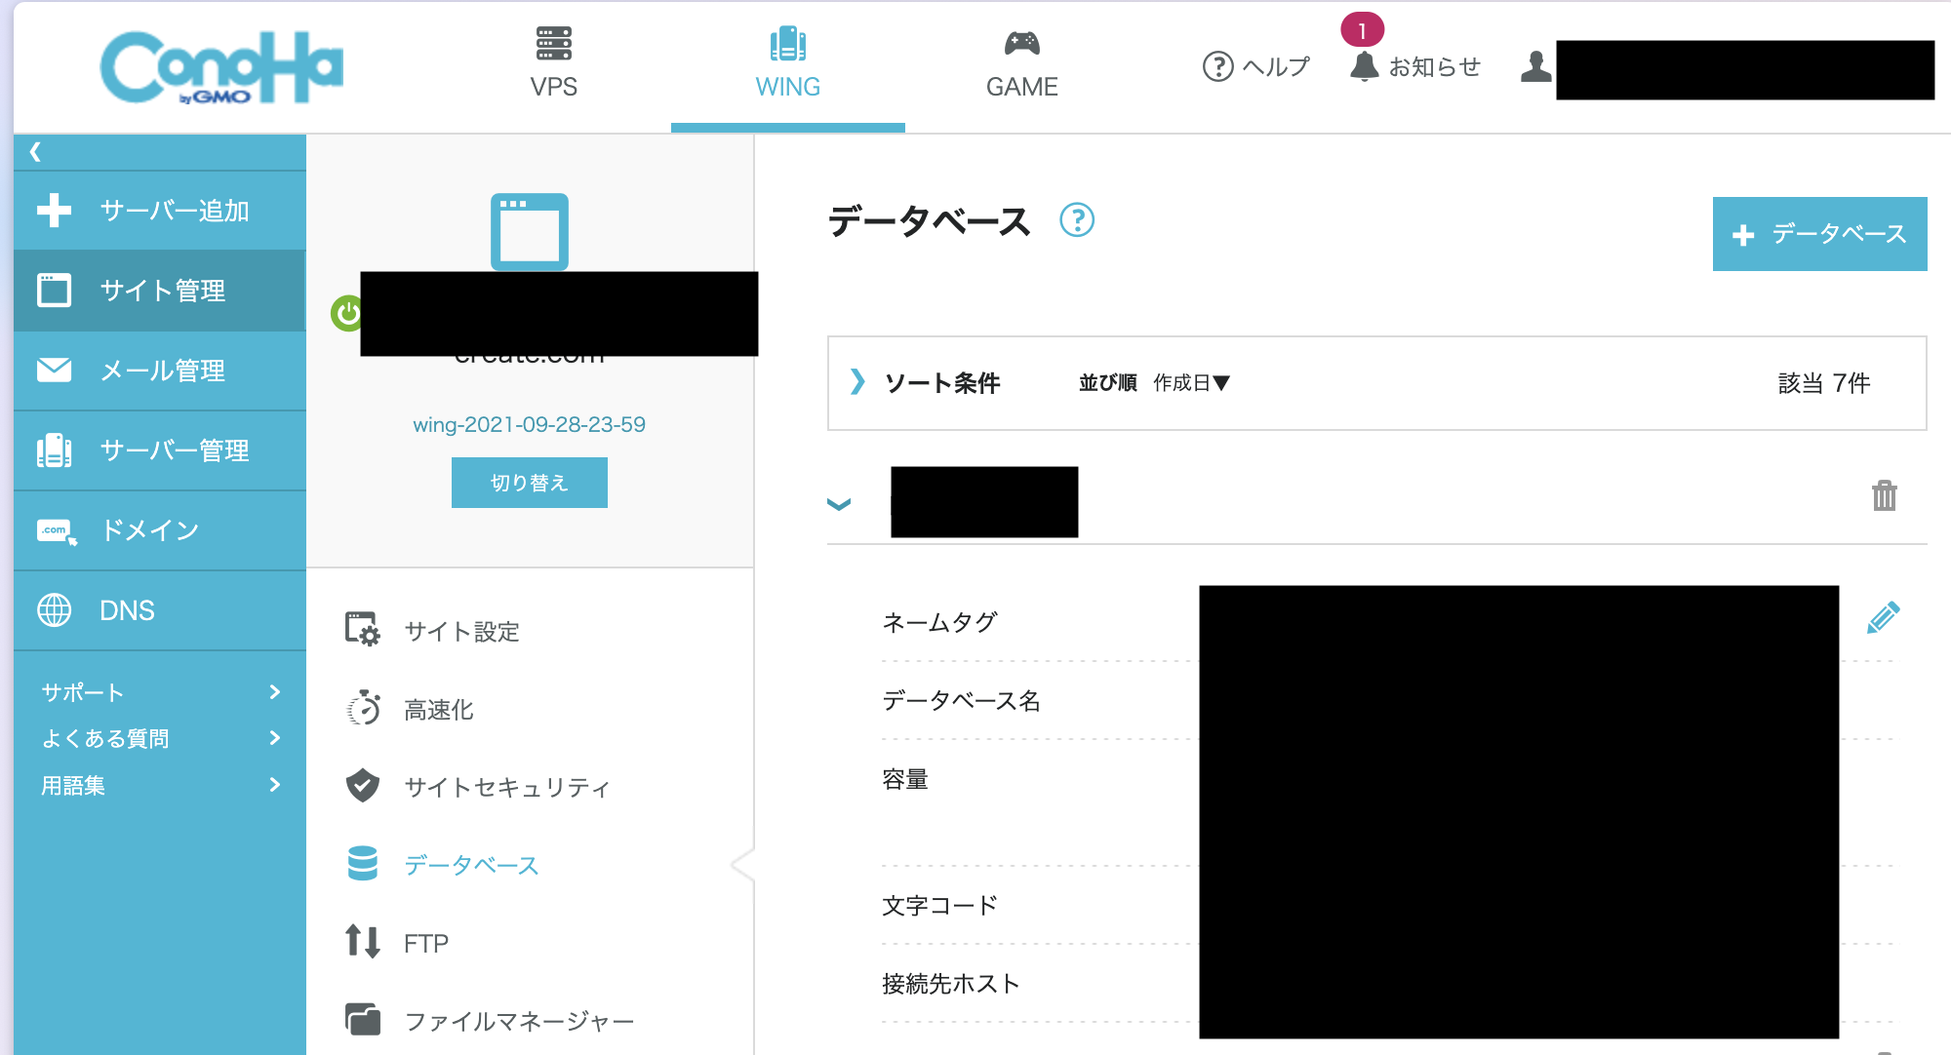Viewport: 1951px width, 1055px height.
Task: Click the サイトセキュリティ shield icon
Action: [362, 785]
